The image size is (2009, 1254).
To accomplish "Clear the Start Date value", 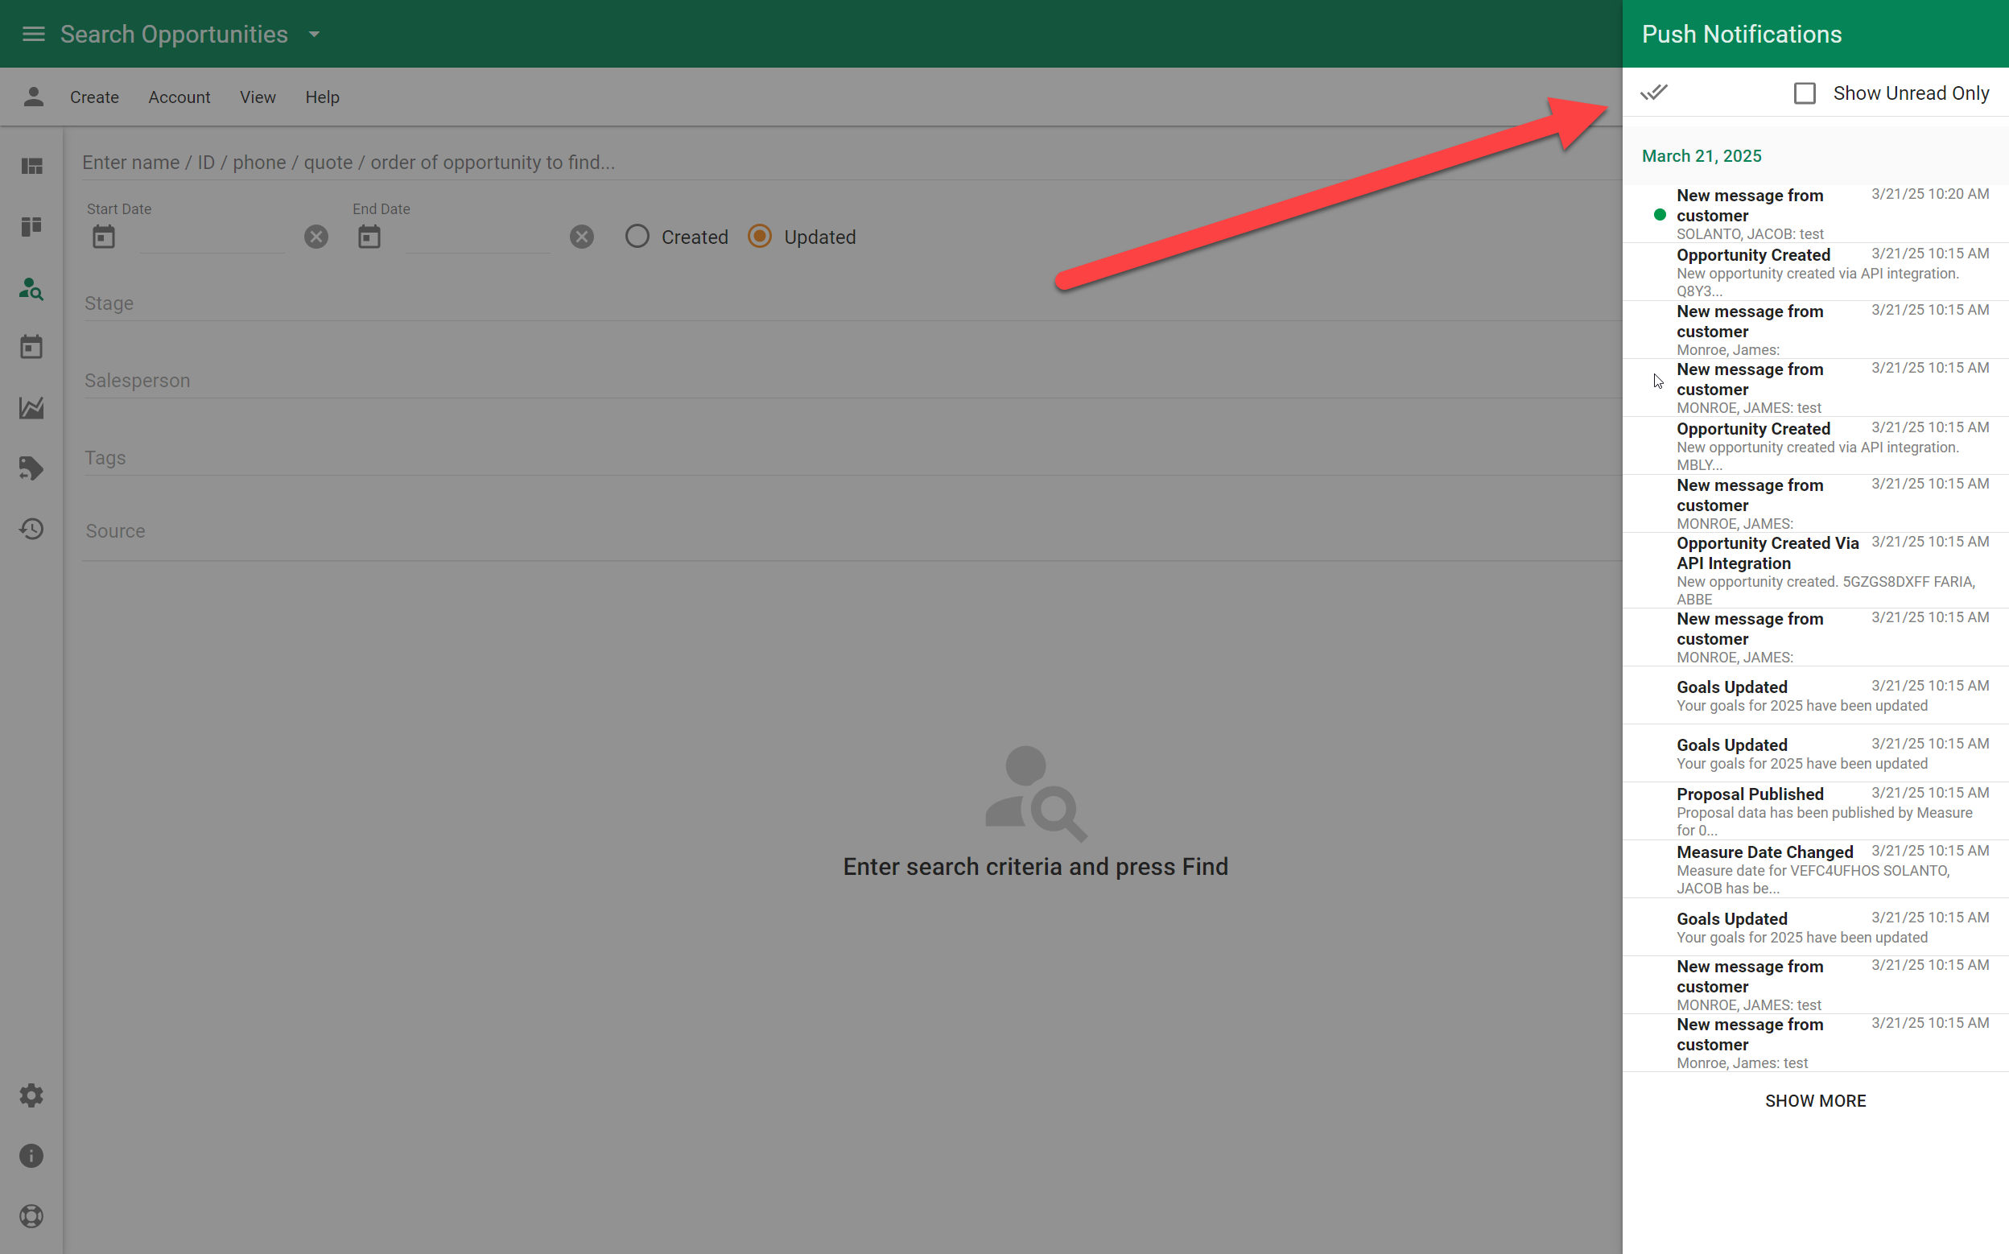I will [x=316, y=237].
